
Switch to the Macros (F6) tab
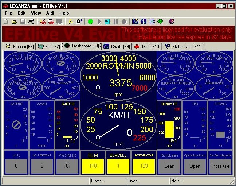click(19, 46)
